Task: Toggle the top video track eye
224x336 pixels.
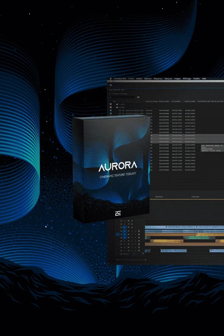Action: [132, 221]
